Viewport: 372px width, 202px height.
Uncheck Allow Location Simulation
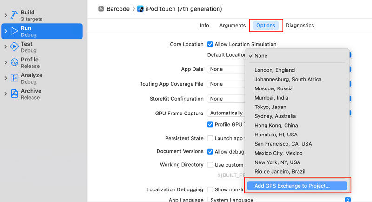[x=210, y=44]
